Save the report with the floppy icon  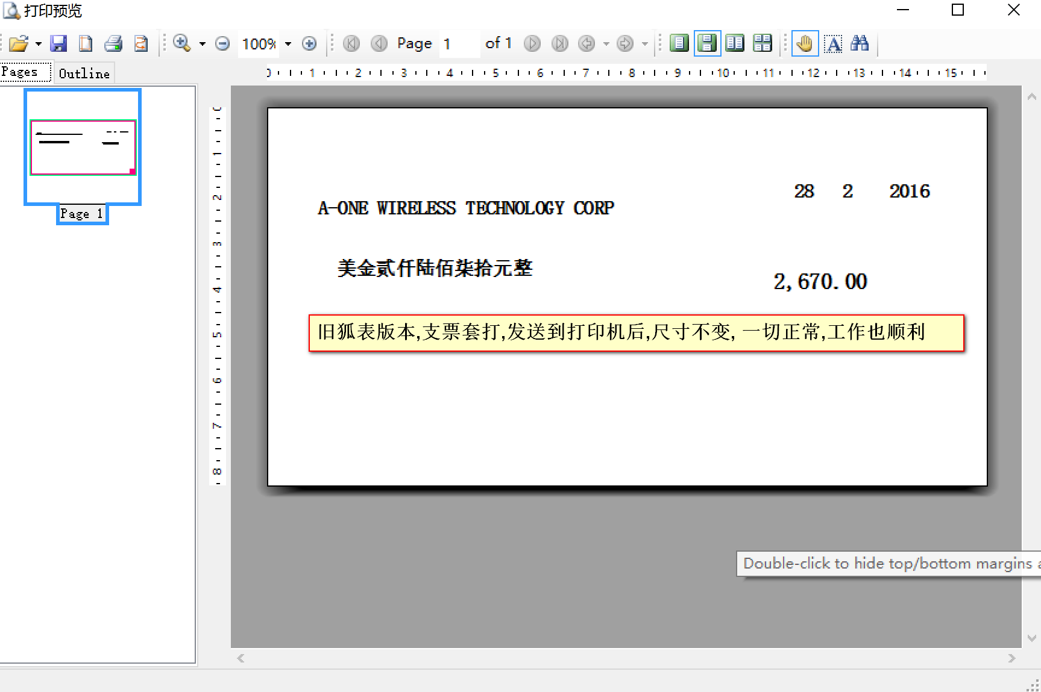(58, 43)
